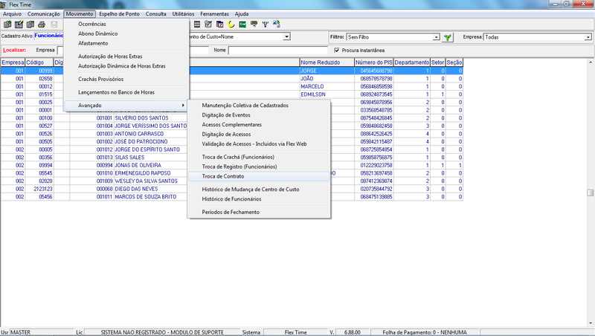
Task: Click the last toolbar icon with blue picture
Action: click(x=277, y=25)
